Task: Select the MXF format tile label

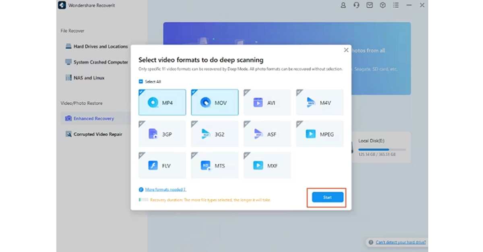Action: tap(272, 166)
